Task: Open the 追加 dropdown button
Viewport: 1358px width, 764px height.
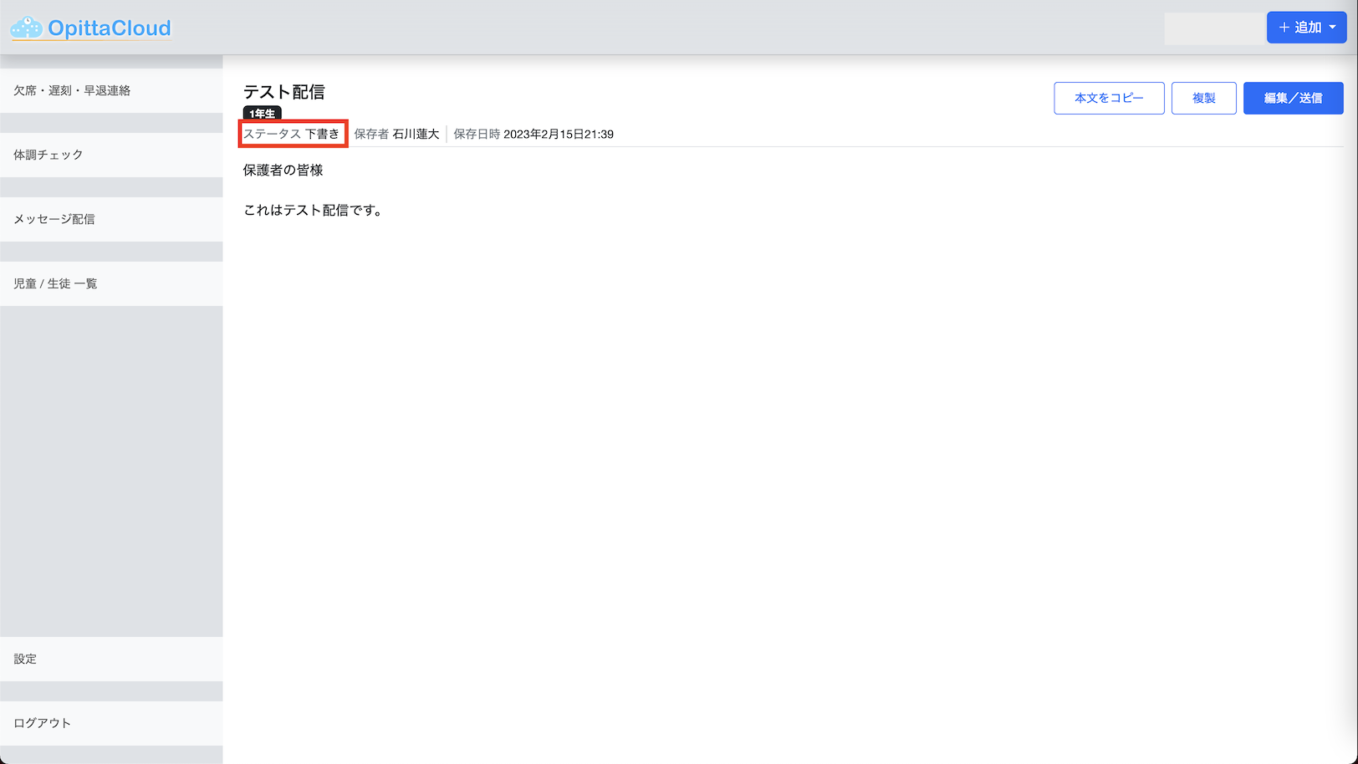Action: coord(1306,28)
